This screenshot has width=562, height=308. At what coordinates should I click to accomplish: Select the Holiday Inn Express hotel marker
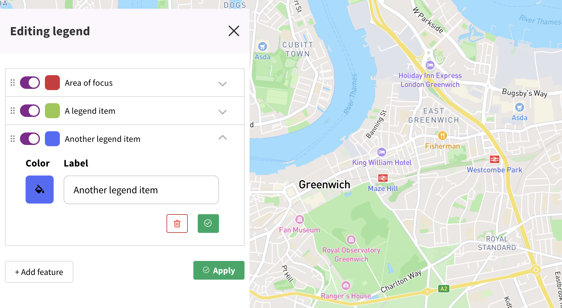430,65
